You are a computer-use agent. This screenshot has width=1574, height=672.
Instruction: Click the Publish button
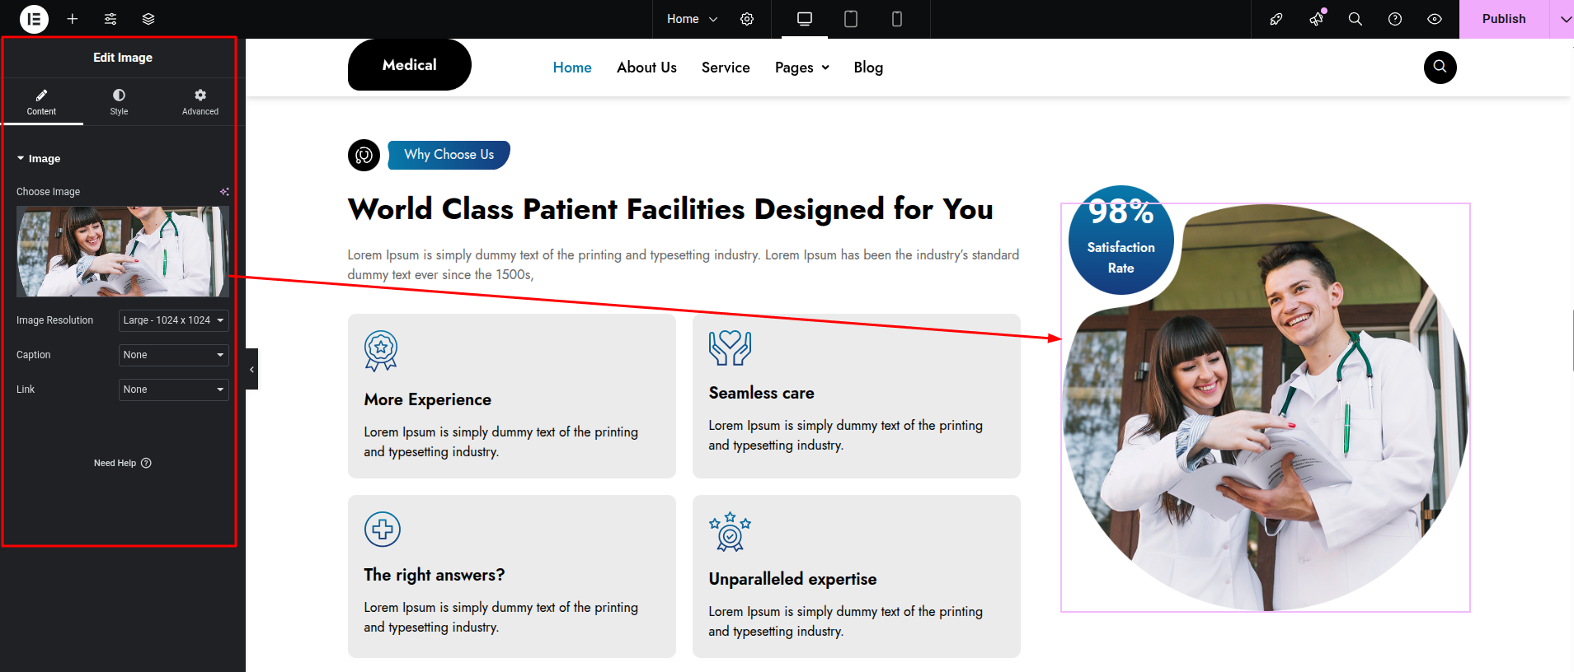(1503, 19)
